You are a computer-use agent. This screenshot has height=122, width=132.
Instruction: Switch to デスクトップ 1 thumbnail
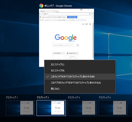pyautogui.click(x=20, y=108)
